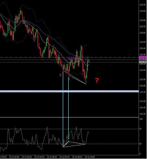
Task: Click the 132.65 price axis label
Action: pos(142,33)
